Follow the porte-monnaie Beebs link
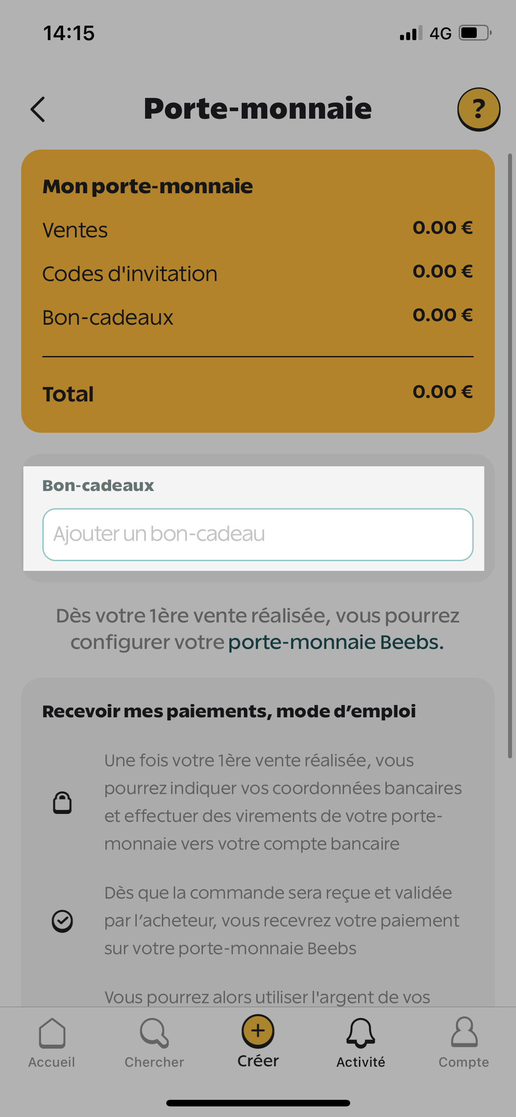 [x=336, y=642]
